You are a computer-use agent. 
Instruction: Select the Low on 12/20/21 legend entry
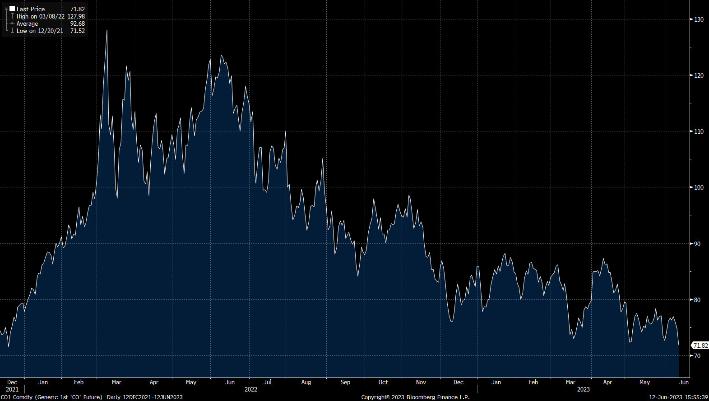coord(40,31)
